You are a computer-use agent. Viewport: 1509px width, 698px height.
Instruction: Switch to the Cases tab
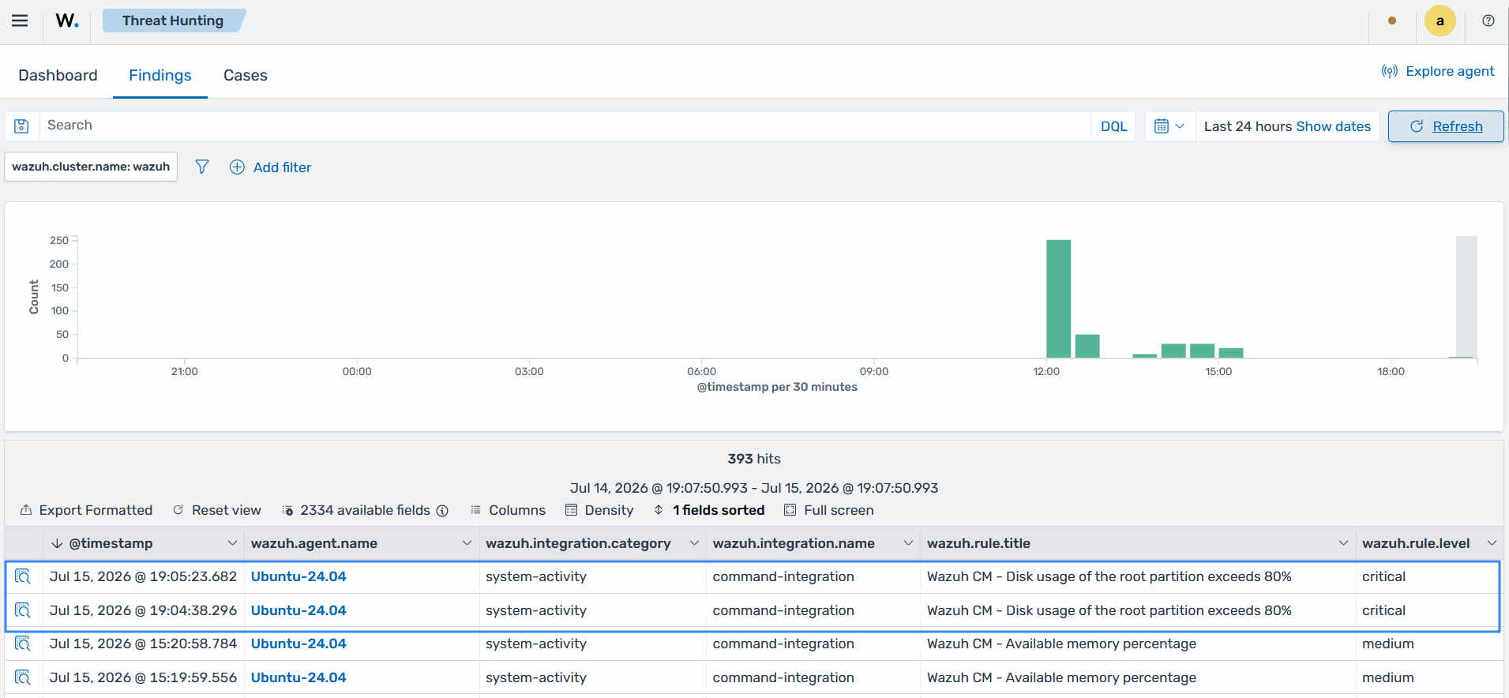246,75
